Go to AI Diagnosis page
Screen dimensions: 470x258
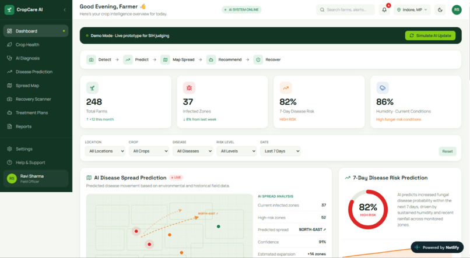[x=36, y=58]
